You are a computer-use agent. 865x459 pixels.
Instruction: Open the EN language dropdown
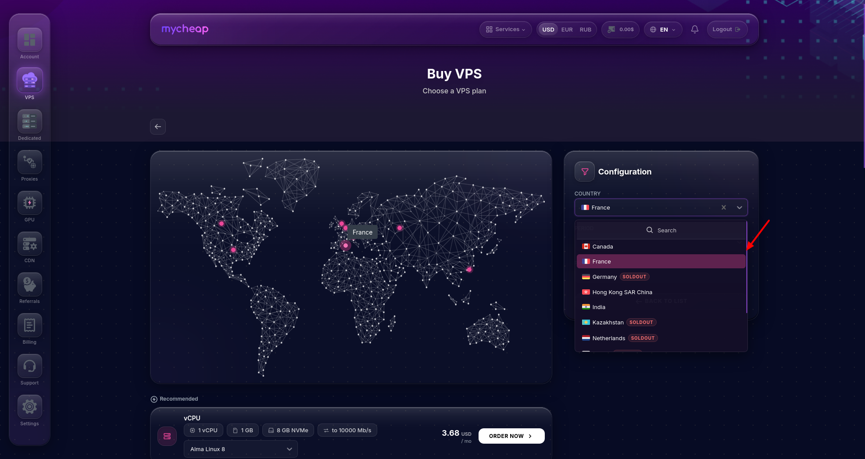click(x=663, y=29)
